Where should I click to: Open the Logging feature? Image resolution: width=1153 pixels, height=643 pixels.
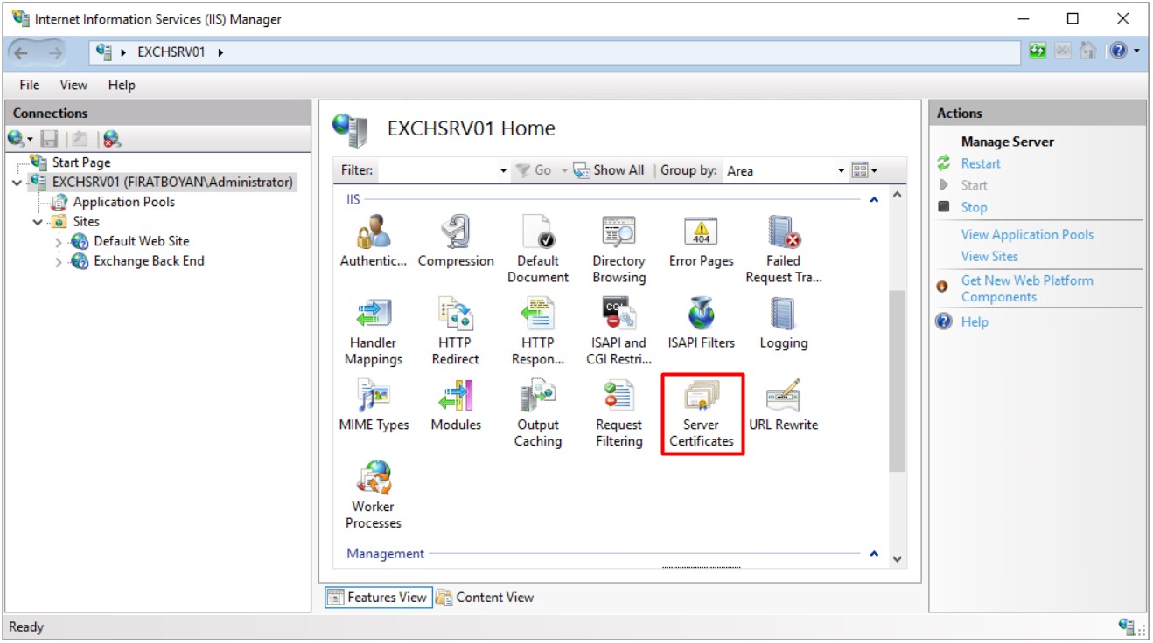click(x=783, y=325)
